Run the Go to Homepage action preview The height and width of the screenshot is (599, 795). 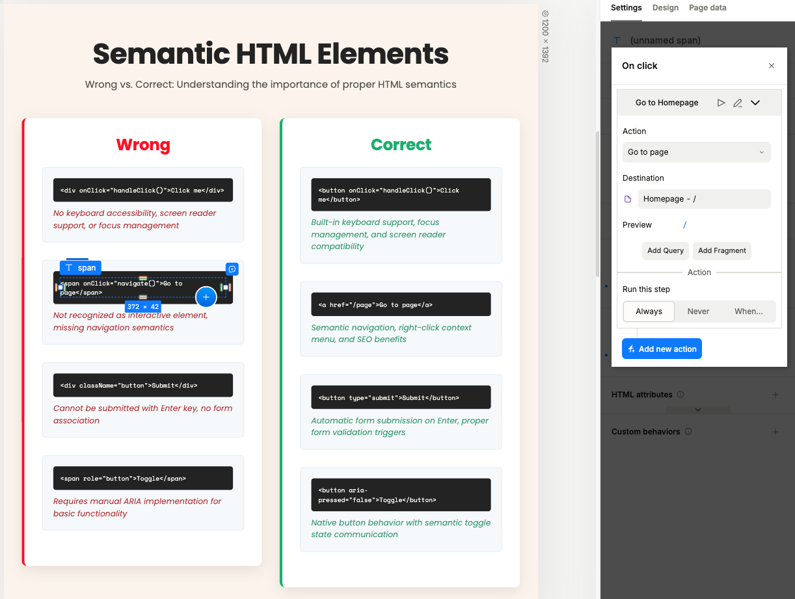click(x=721, y=103)
